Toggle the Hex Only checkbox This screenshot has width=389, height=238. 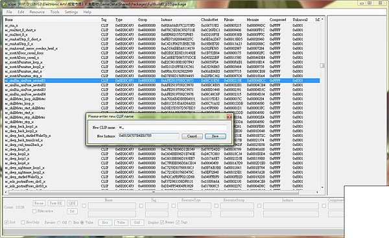(23, 222)
